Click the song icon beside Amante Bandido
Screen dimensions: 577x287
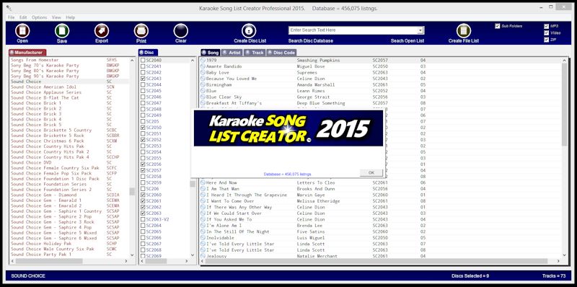tap(203, 66)
